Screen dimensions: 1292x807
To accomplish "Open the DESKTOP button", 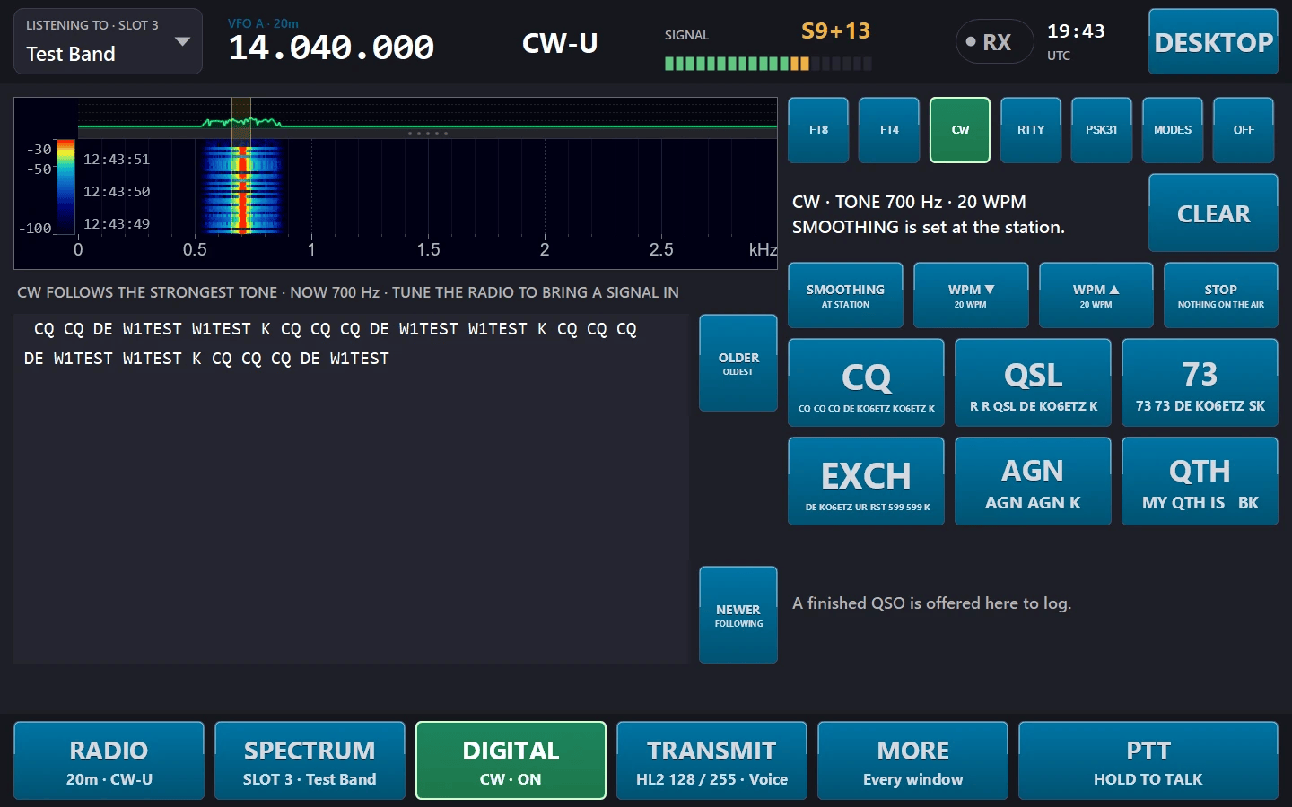I will 1213,42.
